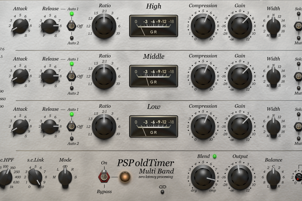Click the High band Auto 1 green LED
The width and height of the screenshot is (302, 201).
tap(72, 14)
